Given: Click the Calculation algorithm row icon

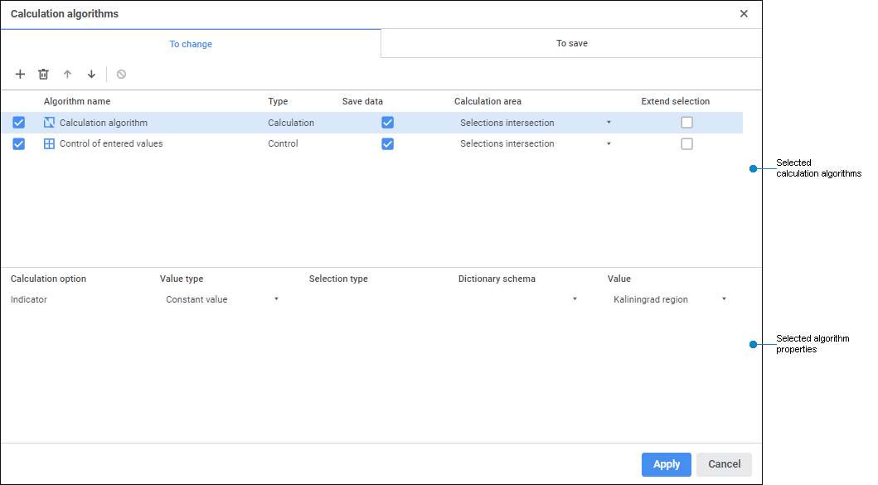Looking at the screenshot, I should (49, 122).
